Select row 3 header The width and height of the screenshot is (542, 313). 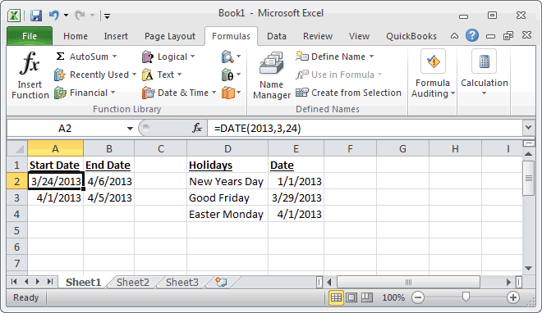[17, 197]
